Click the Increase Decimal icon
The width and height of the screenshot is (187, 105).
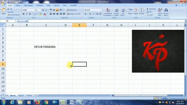97,14
